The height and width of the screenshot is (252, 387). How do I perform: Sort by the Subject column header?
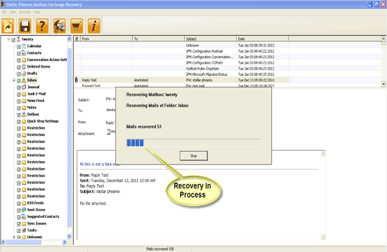click(x=210, y=39)
